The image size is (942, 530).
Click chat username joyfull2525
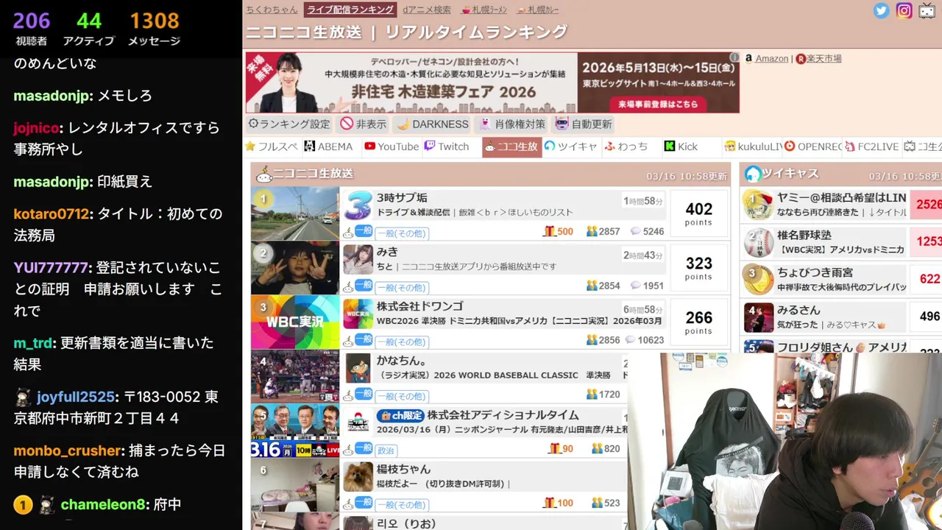point(76,397)
